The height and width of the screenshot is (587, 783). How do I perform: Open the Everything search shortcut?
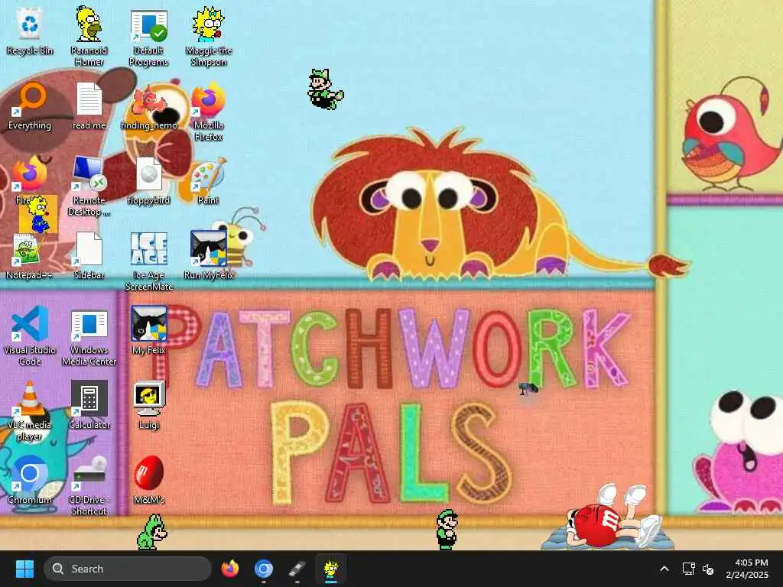[x=30, y=106]
